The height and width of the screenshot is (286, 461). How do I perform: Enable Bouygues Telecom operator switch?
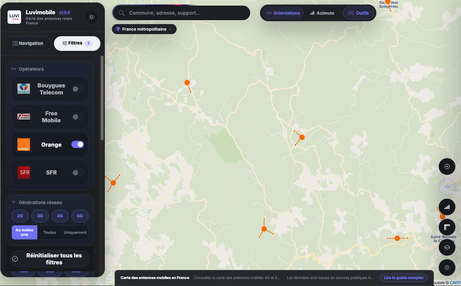[x=78, y=89]
